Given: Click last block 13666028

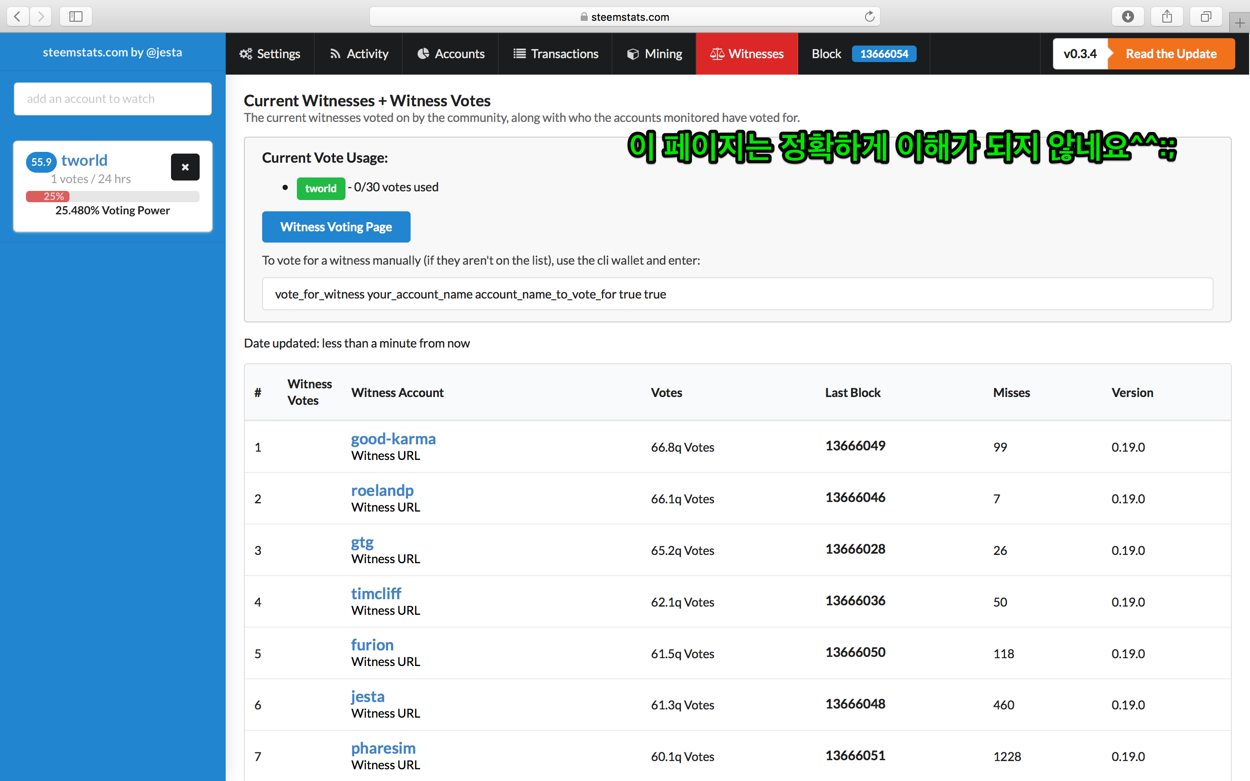Looking at the screenshot, I should 855,549.
